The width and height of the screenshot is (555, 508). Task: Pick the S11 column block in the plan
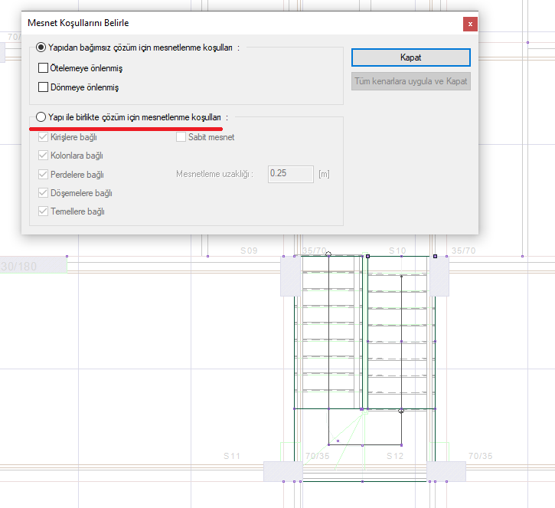282,471
